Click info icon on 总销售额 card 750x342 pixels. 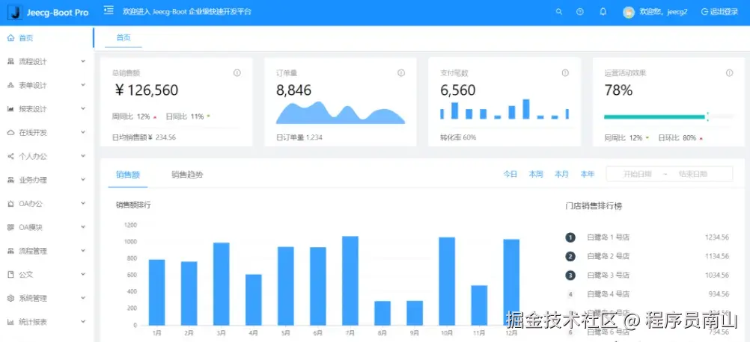(x=237, y=73)
